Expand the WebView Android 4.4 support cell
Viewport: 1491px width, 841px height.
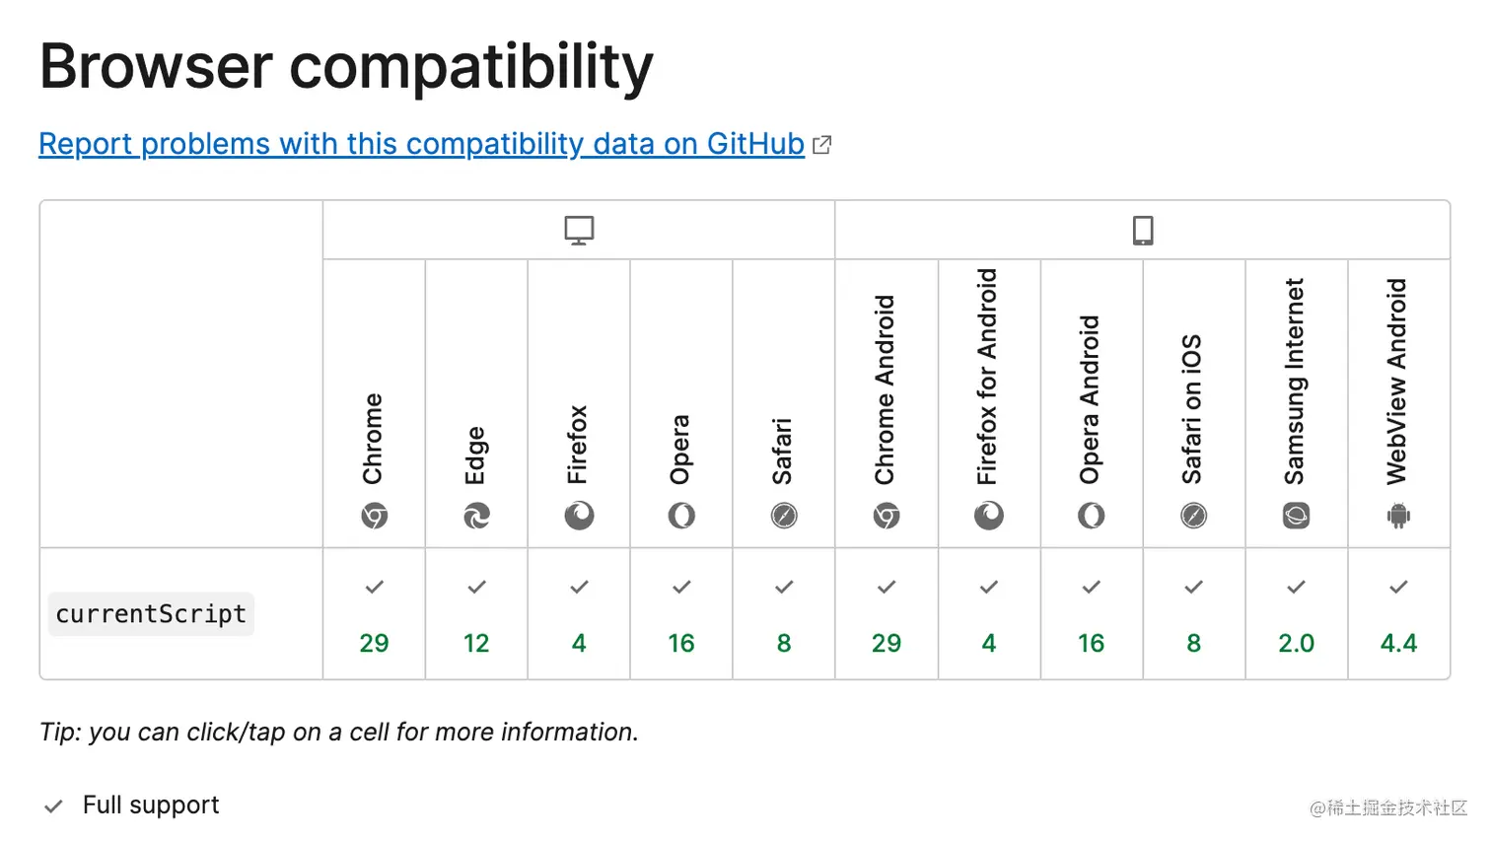coord(1398,614)
